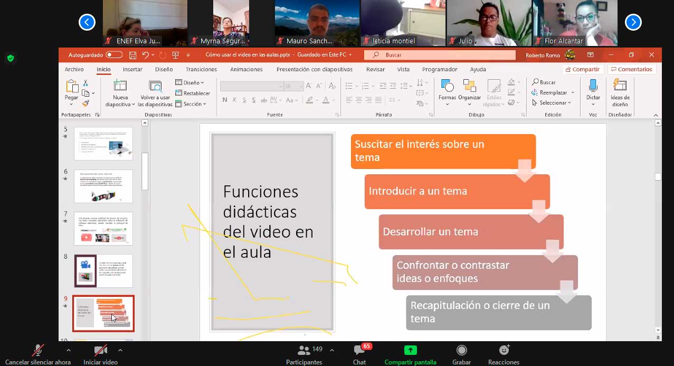Click the Restablecer button
Viewport: 674px width, 366px height.
(193, 93)
